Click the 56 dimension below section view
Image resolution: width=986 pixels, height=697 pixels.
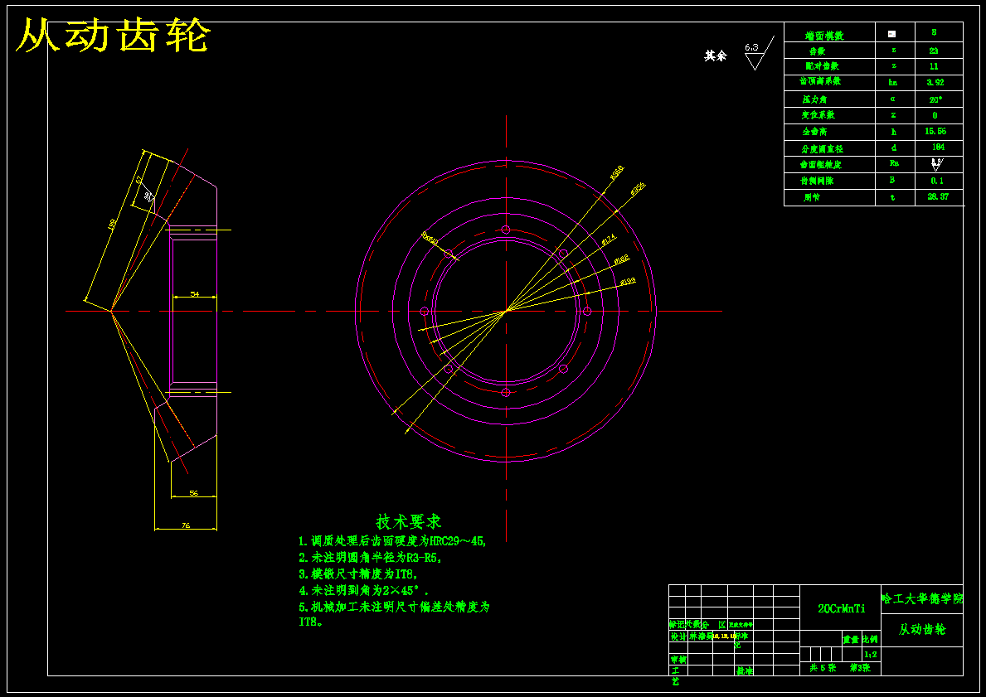point(194,493)
